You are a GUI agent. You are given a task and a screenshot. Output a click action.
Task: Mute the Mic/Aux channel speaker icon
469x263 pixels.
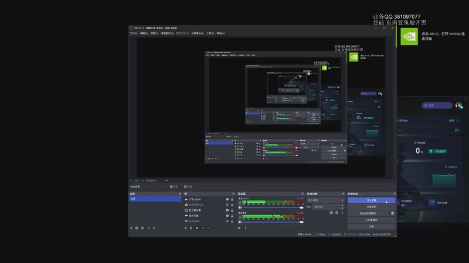[x=240, y=207]
